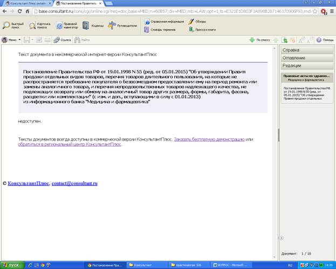Select Постановление Правительства РФ item in side list

click(307, 93)
